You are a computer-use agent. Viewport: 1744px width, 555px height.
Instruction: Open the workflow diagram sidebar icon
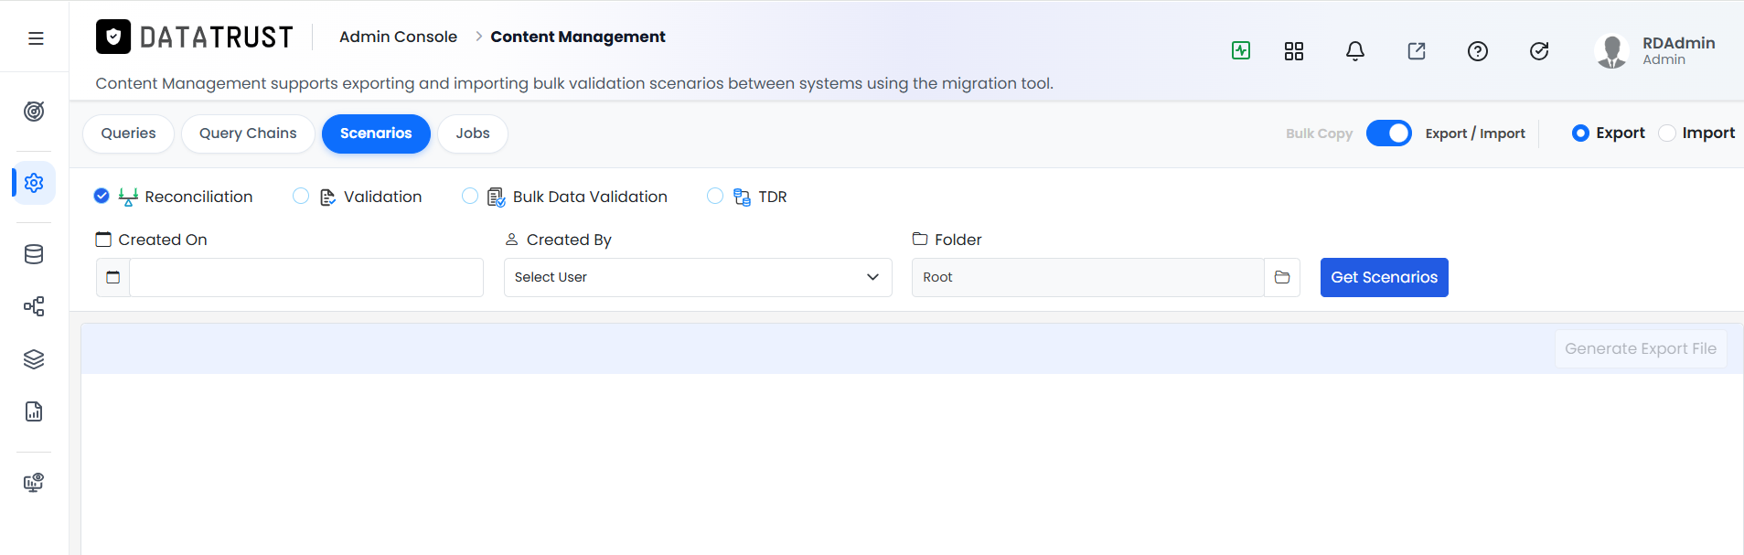point(34,306)
